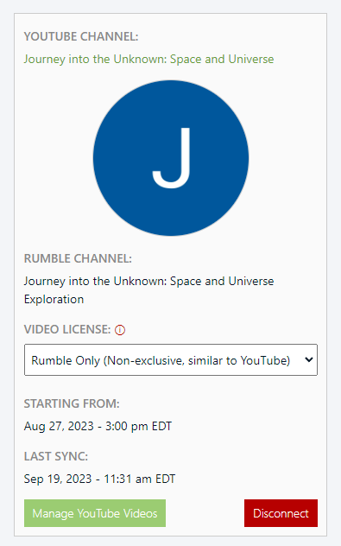Click the LAST SYNC heading label
The image size is (341, 546).
(x=56, y=456)
